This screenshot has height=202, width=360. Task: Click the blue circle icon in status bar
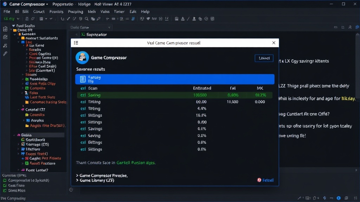click(339, 198)
